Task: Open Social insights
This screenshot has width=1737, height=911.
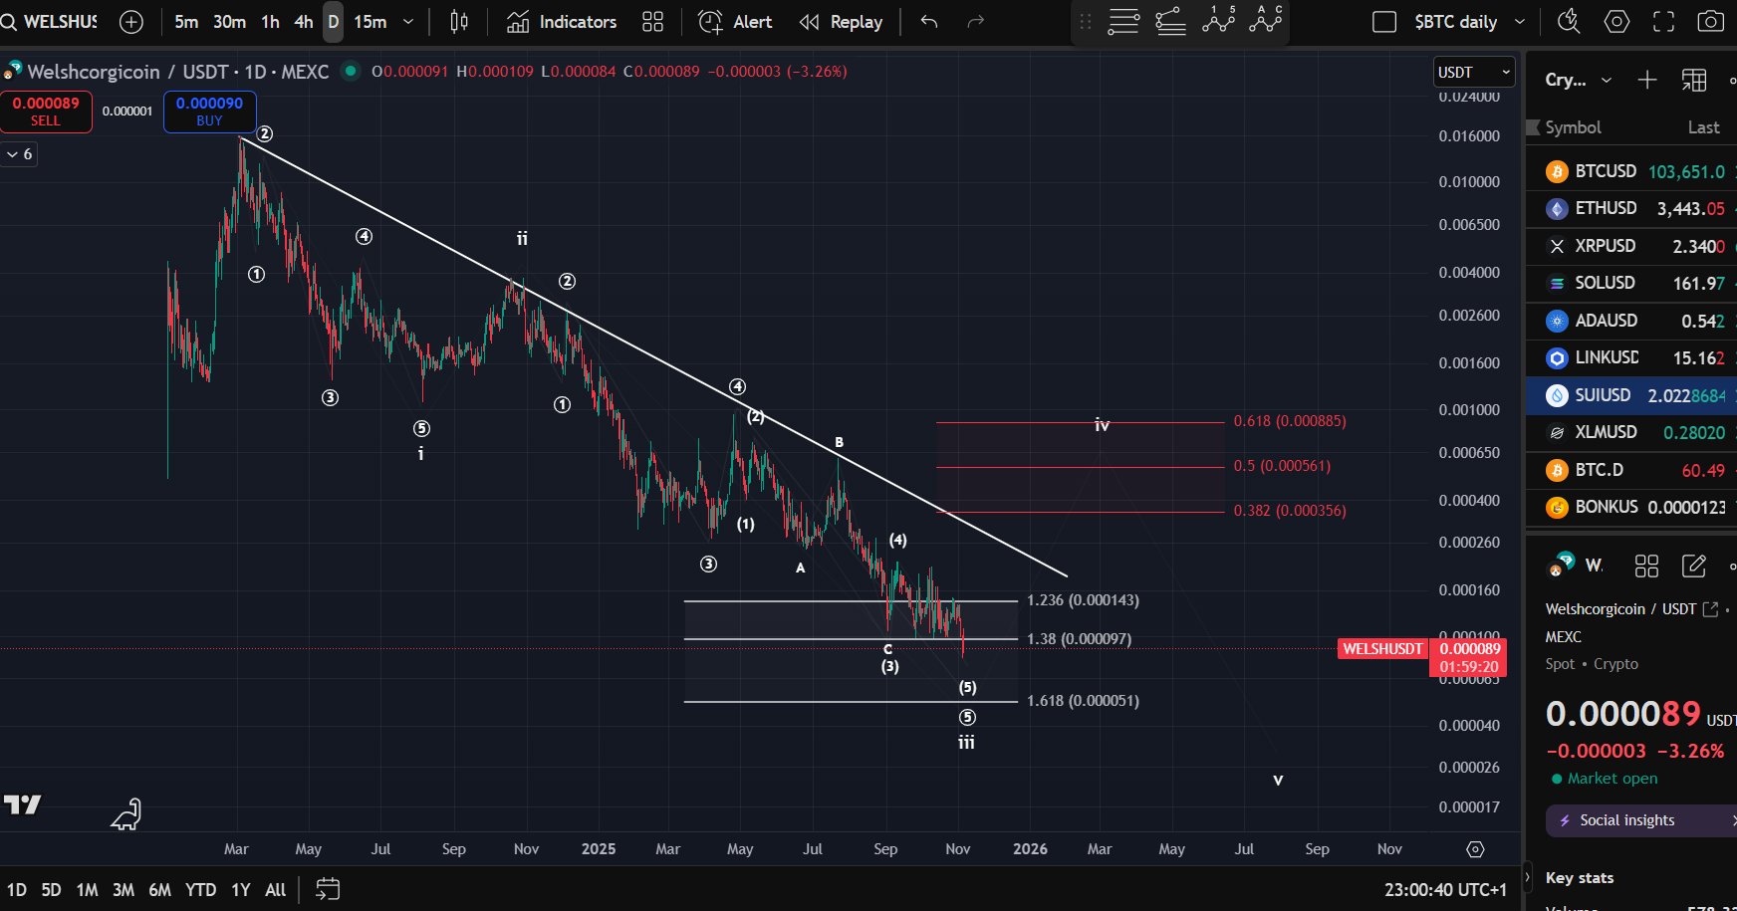Action: click(x=1641, y=820)
